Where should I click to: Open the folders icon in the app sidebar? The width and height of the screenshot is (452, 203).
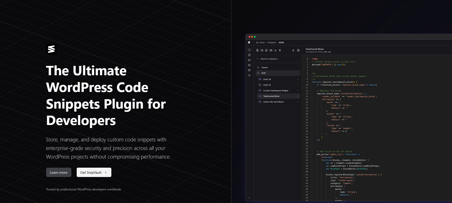249,60
